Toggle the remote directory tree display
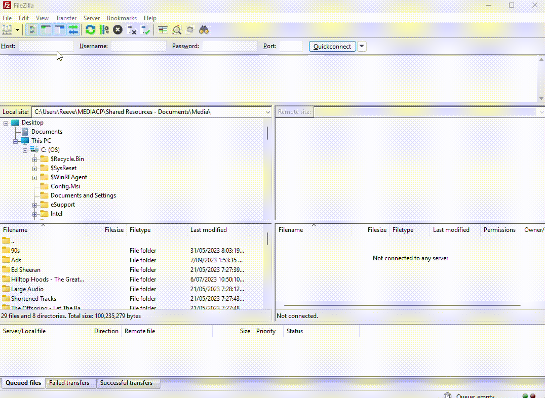The width and height of the screenshot is (545, 398). point(59,30)
